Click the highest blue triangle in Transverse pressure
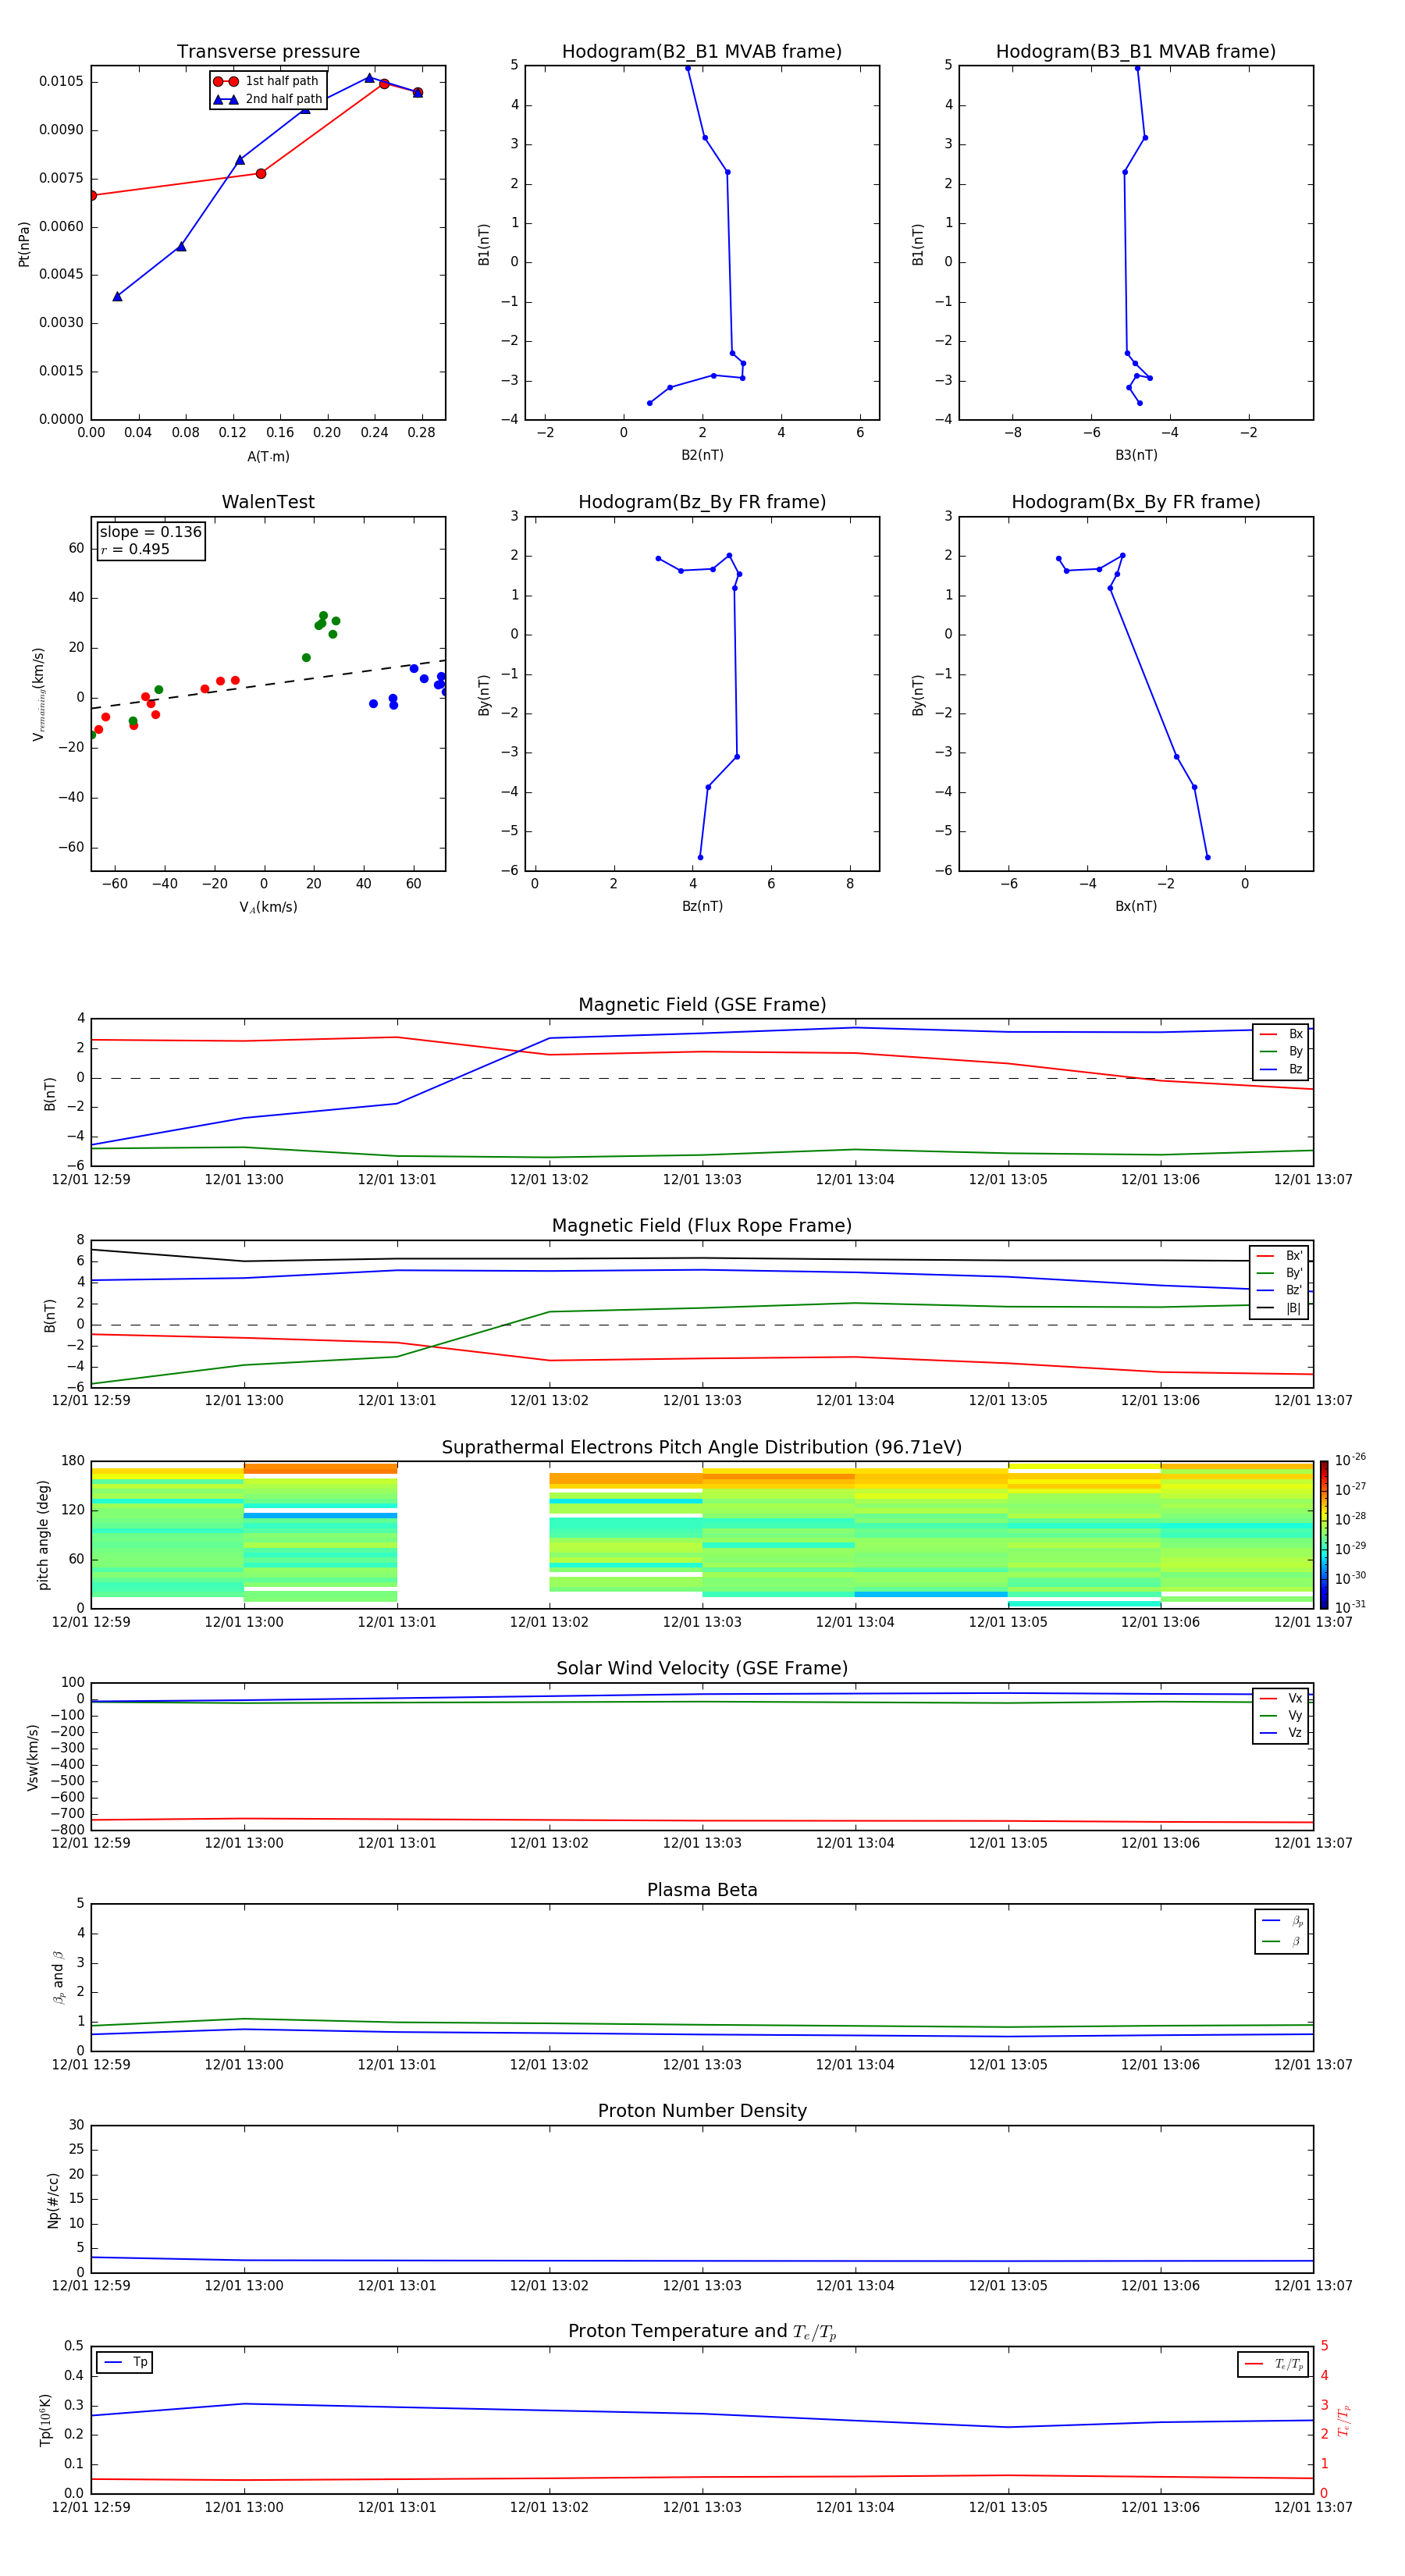The height and width of the screenshot is (2576, 1405). tap(369, 78)
